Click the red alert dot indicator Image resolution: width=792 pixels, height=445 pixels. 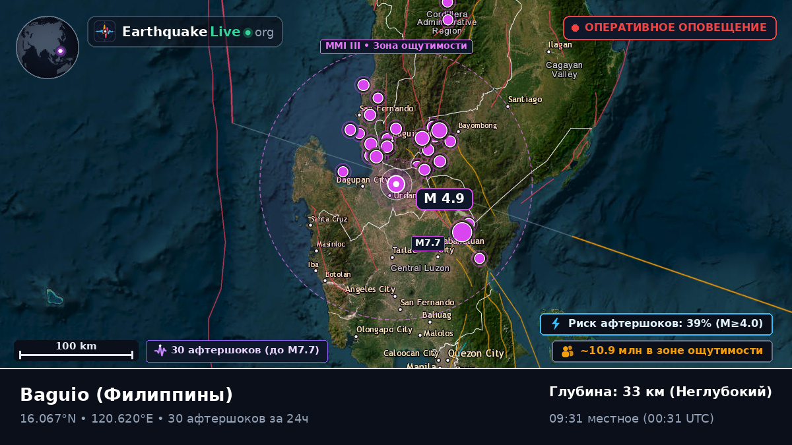click(575, 28)
